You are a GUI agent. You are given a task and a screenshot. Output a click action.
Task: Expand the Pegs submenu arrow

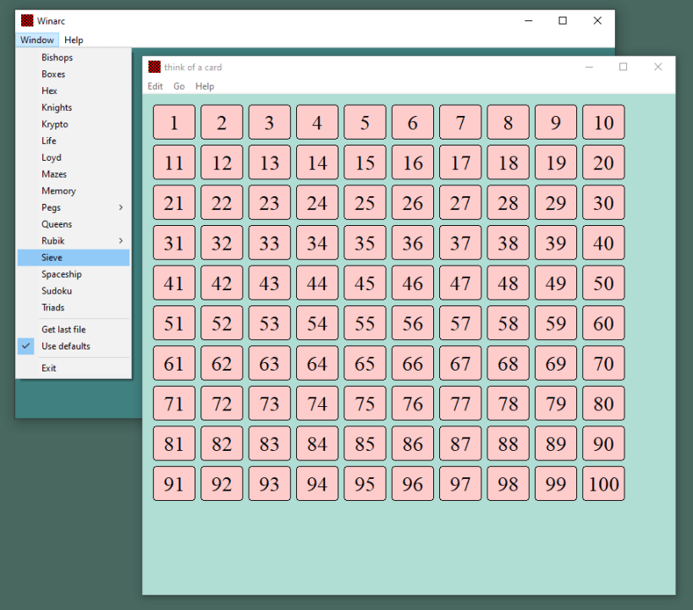121,207
